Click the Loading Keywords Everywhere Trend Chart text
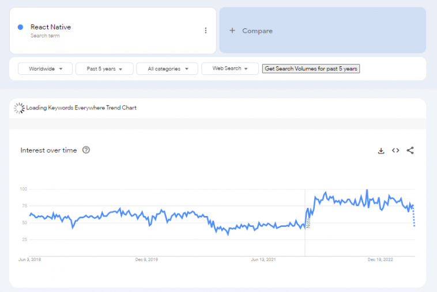This screenshot has height=292, width=437. click(81, 108)
